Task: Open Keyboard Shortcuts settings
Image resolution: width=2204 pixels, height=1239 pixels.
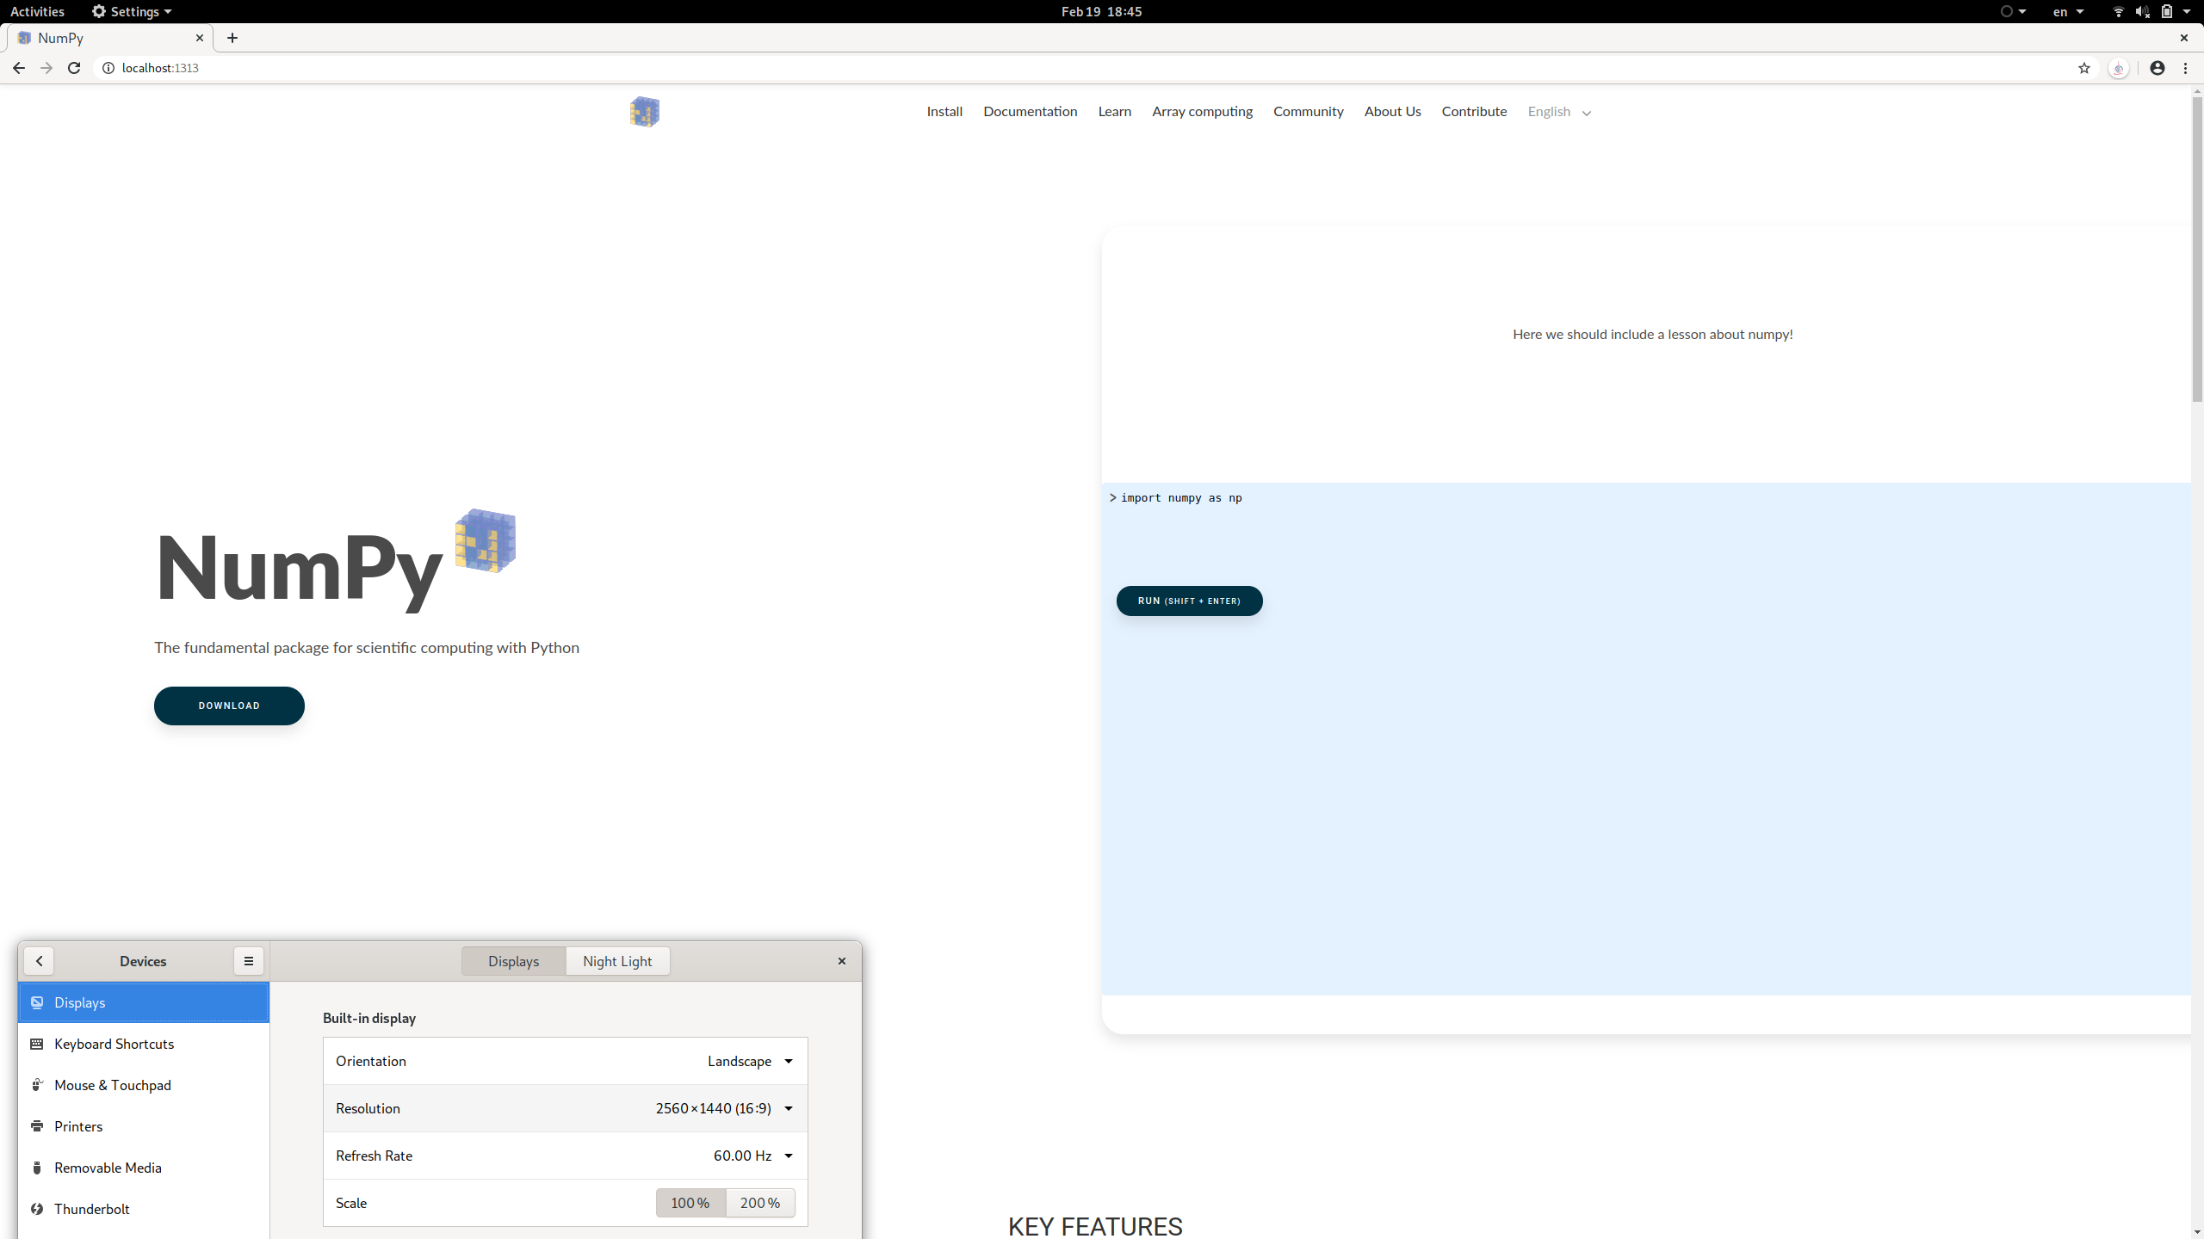Action: coord(115,1044)
